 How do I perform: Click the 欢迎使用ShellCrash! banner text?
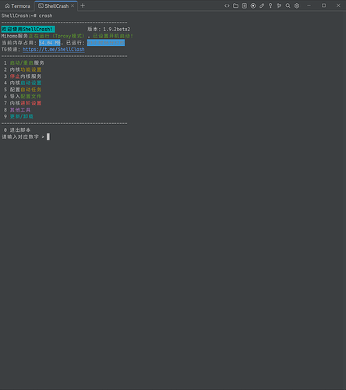tap(28, 29)
